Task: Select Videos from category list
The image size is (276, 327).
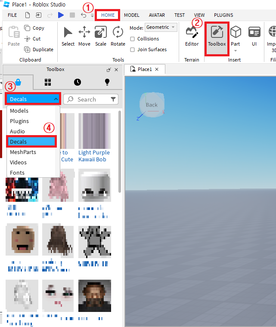Action: tap(31, 163)
